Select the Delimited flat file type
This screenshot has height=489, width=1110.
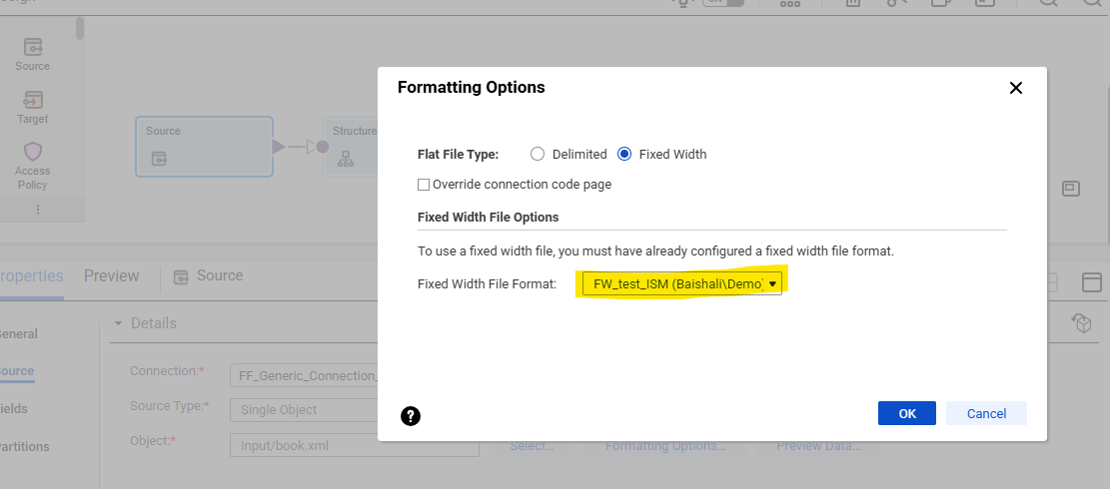point(538,154)
